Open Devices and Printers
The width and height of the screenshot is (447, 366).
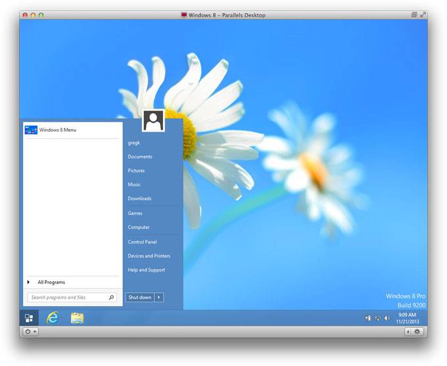click(x=149, y=256)
